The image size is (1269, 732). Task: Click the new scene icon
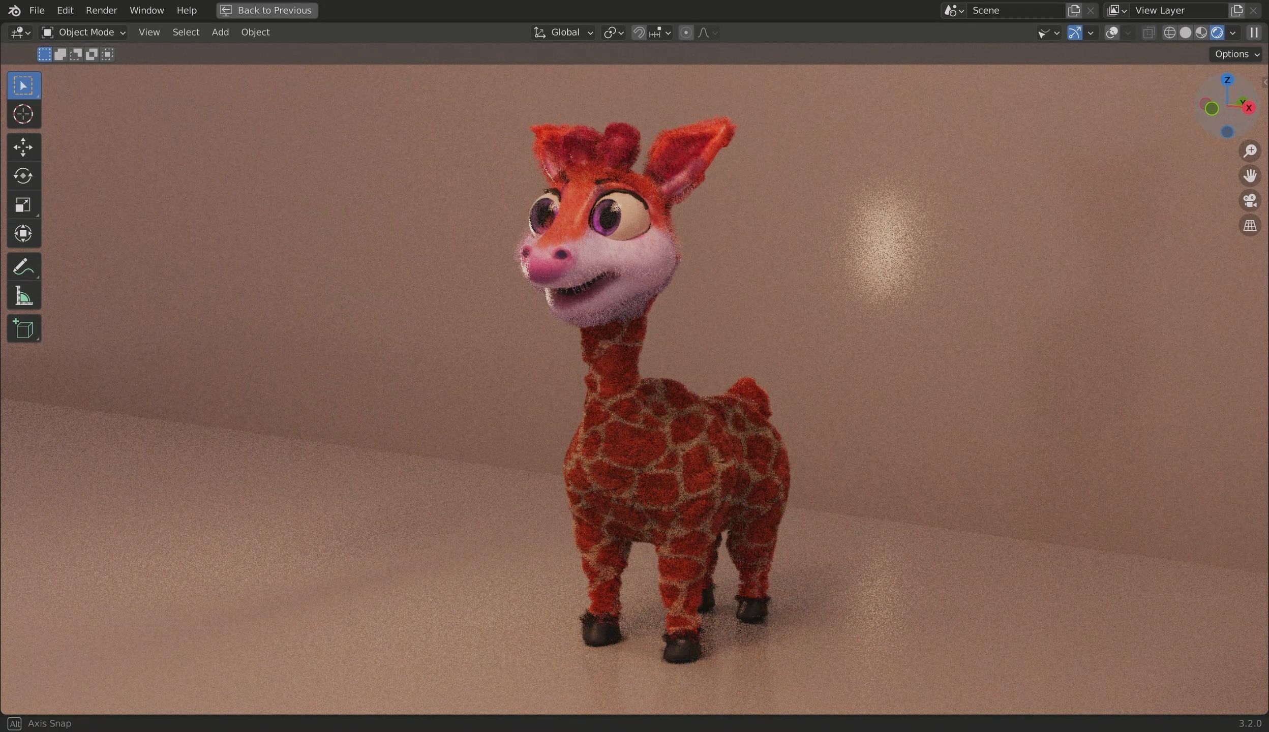1074,10
